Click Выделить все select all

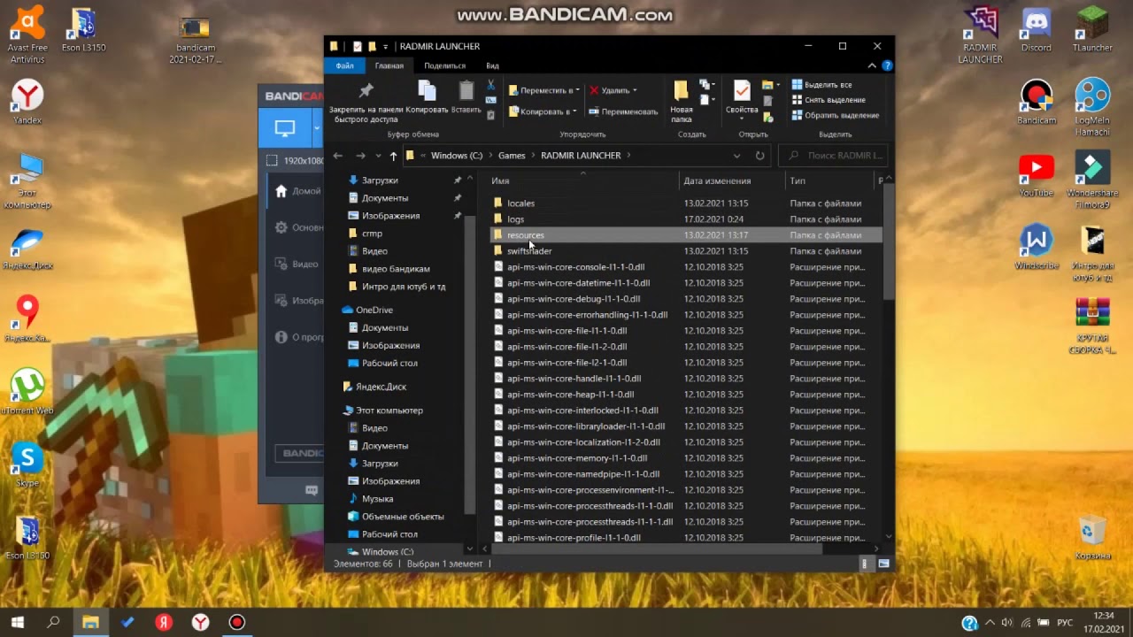point(821,85)
